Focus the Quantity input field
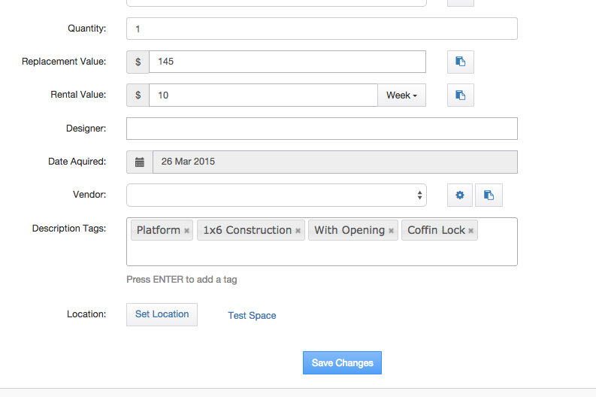Viewport: 596px width, 397px height. coord(322,29)
